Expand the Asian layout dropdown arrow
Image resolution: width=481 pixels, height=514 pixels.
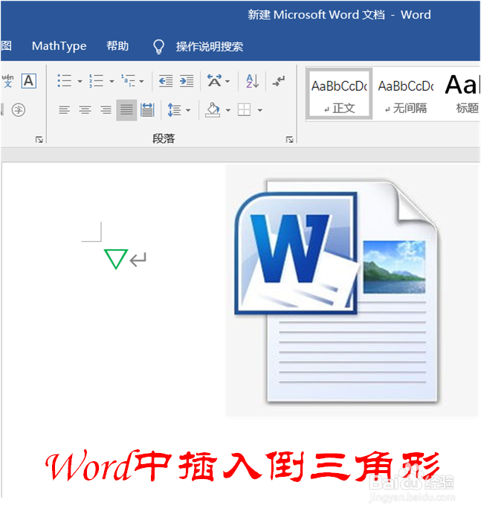click(x=227, y=81)
